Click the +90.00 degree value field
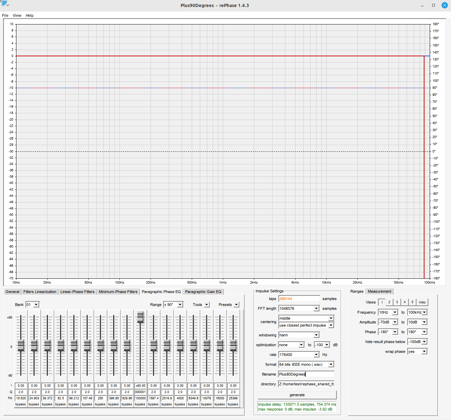 click(140, 386)
